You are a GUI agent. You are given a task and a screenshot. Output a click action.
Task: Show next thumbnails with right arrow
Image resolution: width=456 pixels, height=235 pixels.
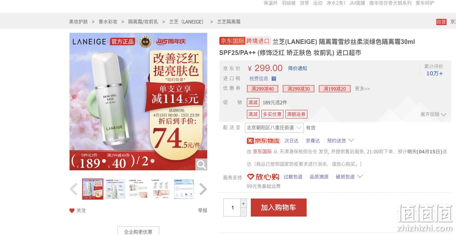203,189
